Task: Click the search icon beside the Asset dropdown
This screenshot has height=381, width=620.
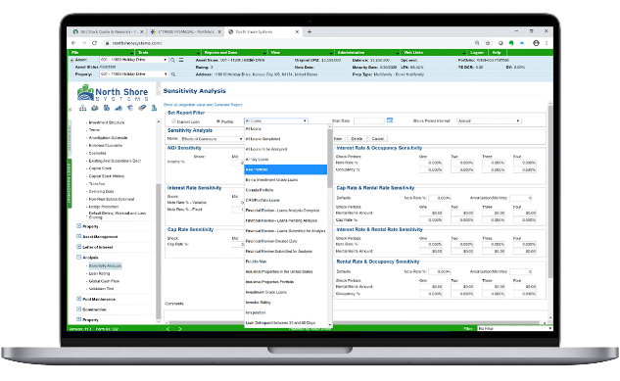Action: [x=172, y=60]
